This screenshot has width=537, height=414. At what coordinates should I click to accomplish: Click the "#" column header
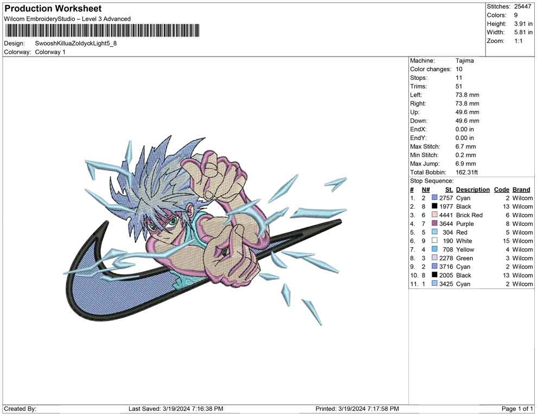[x=412, y=190]
